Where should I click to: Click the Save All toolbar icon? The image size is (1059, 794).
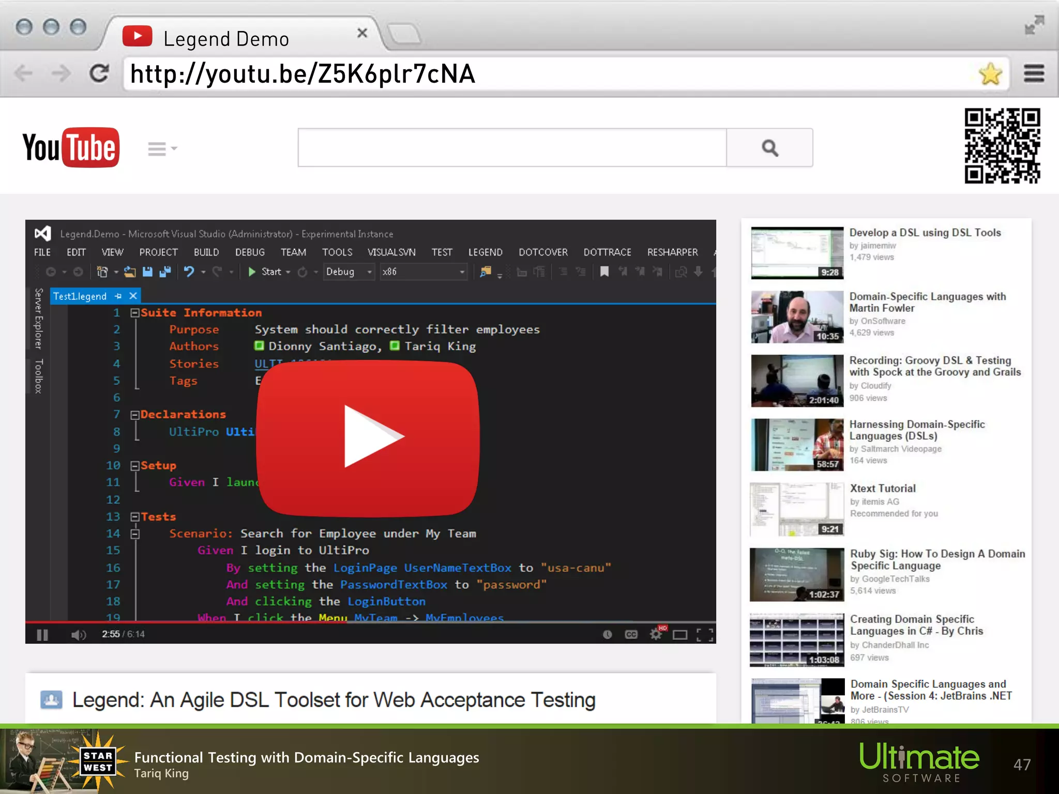point(165,272)
